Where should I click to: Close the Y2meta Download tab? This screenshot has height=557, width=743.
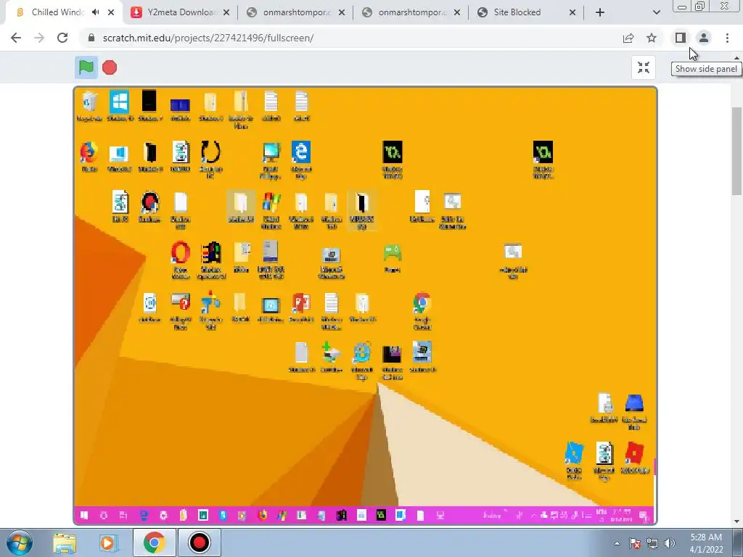tap(226, 12)
